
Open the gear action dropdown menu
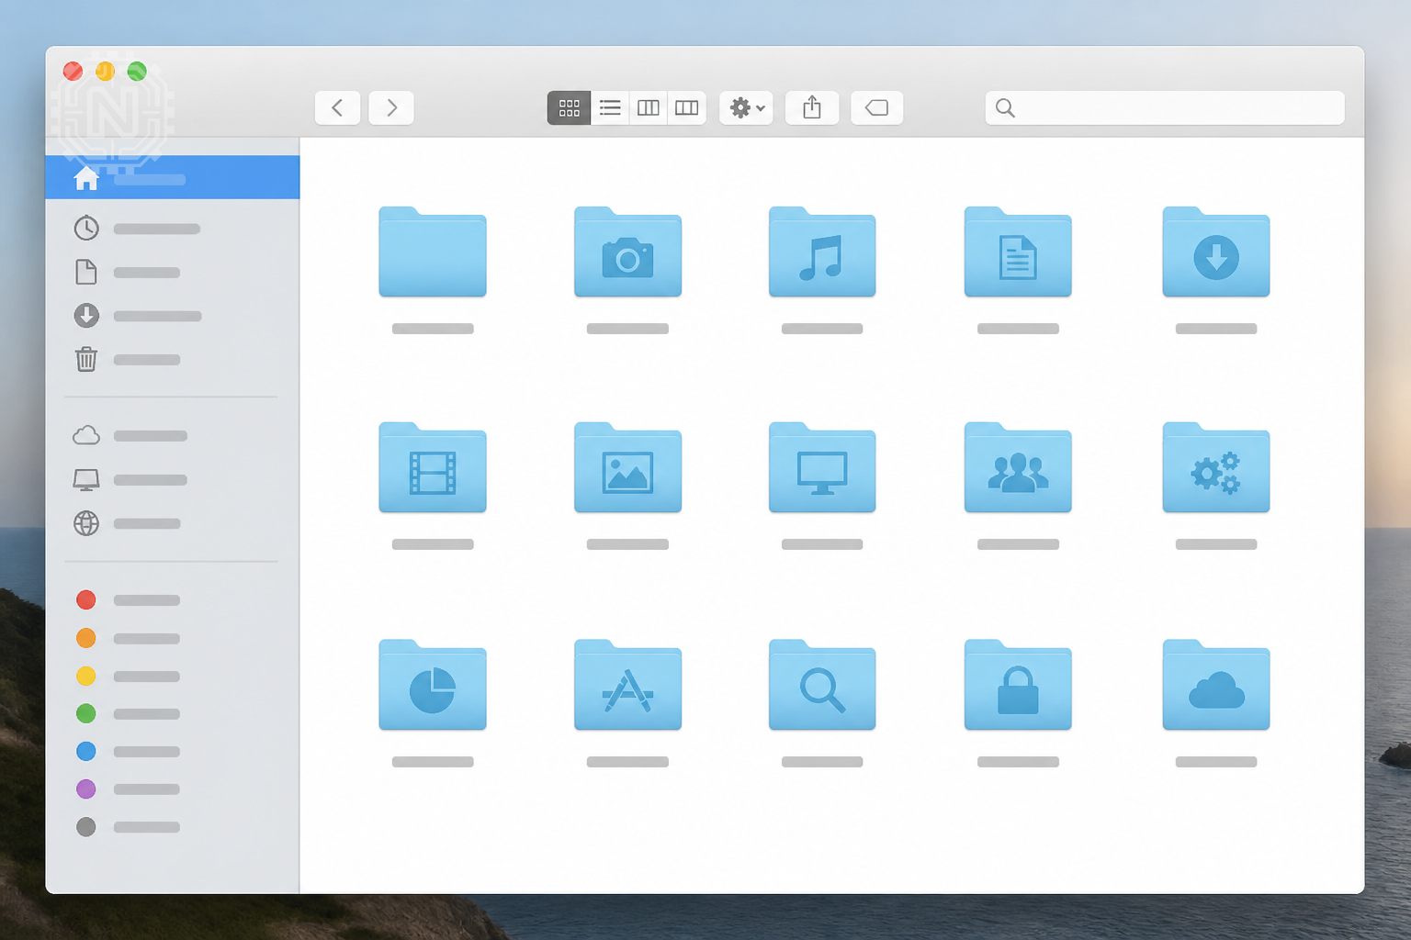[746, 107]
